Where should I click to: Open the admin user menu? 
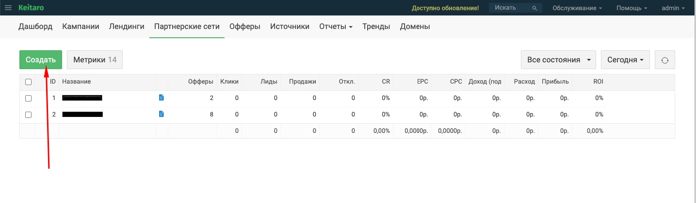[673, 8]
